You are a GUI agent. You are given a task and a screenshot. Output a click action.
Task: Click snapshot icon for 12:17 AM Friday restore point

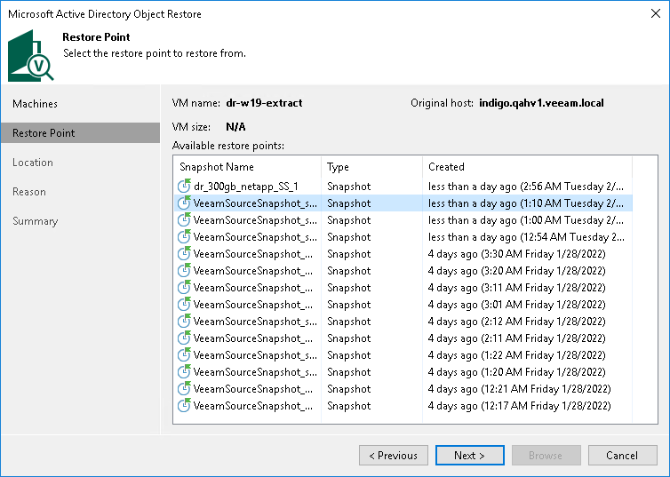coord(185,406)
